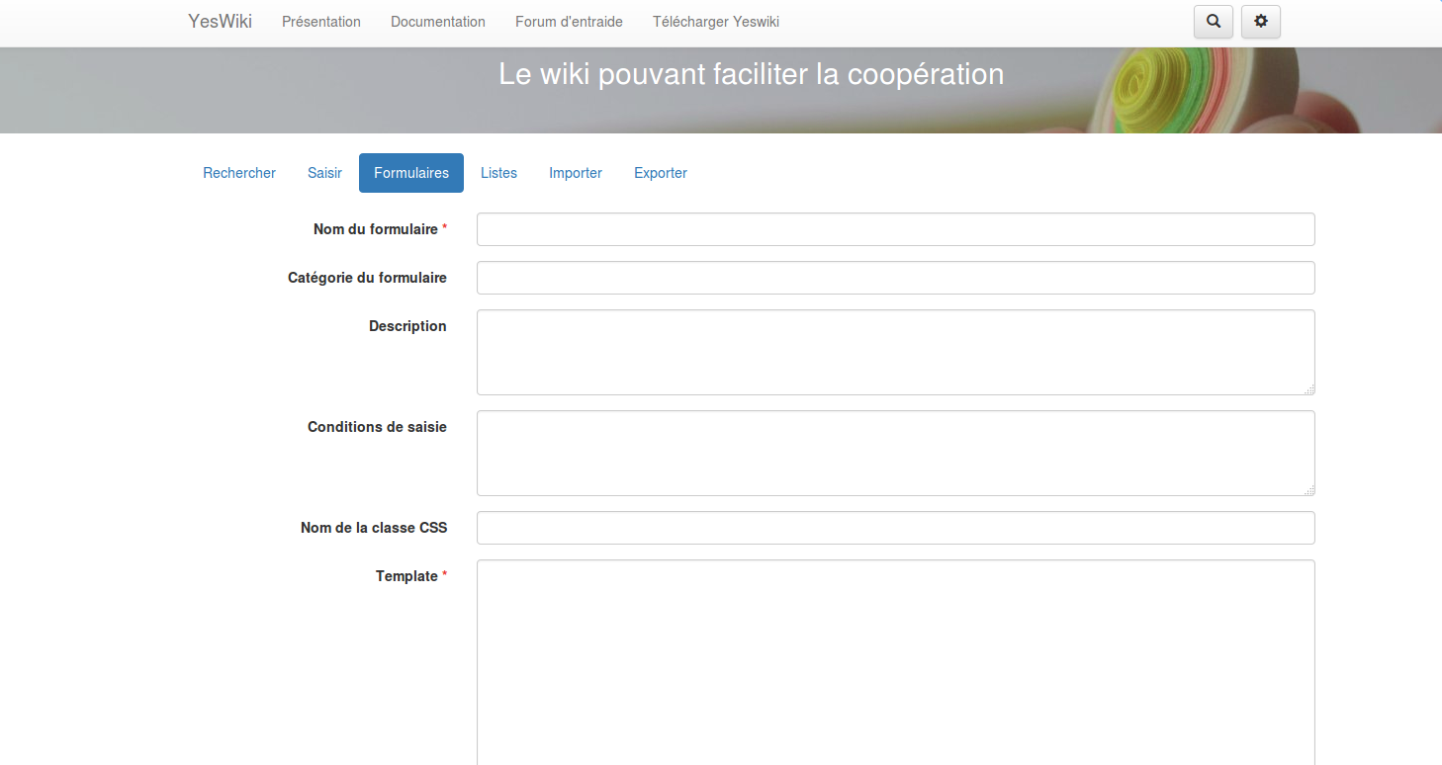Screen dimensions: 1442x765
Task: Focus the Description text area
Action: (x=895, y=352)
